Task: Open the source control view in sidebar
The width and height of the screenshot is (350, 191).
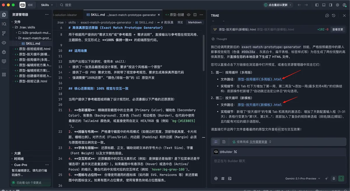Action: click(x=4, y=33)
